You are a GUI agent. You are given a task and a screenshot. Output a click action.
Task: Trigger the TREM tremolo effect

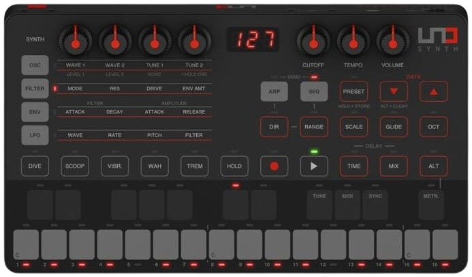pos(195,166)
